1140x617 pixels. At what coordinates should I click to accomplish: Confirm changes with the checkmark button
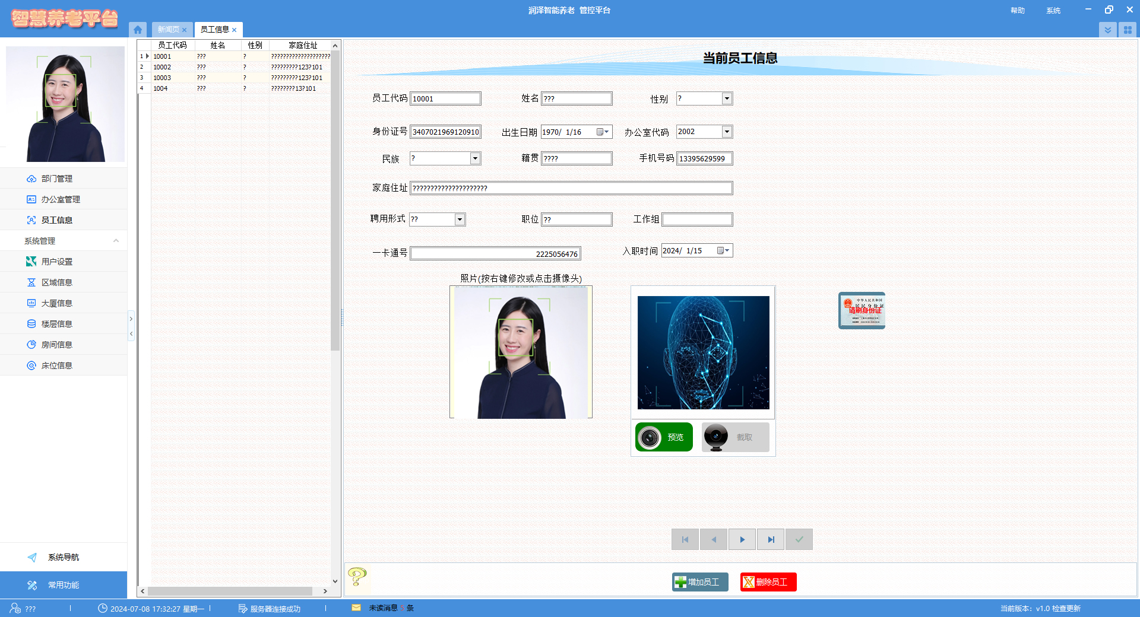[x=799, y=539]
